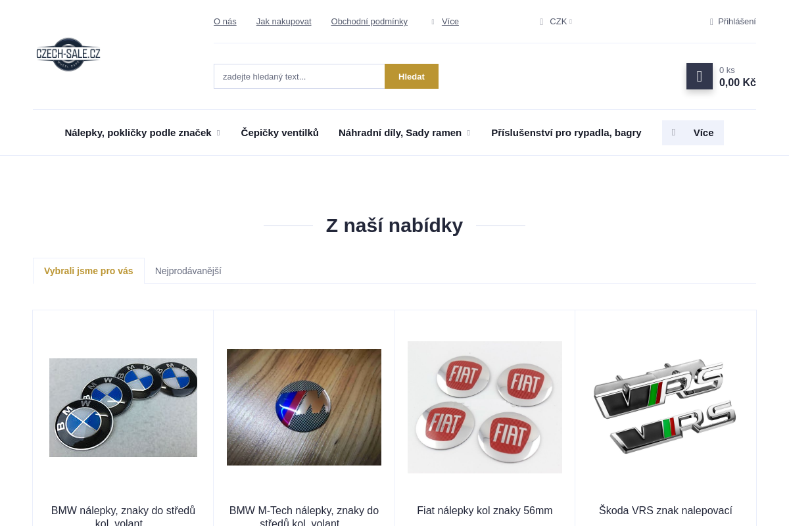Expand Nálepky, pokličky podle značek submenu arrow

tap(218, 133)
